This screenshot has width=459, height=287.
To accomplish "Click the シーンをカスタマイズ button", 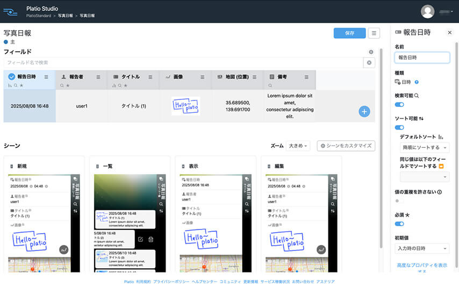I will pyautogui.click(x=346, y=146).
